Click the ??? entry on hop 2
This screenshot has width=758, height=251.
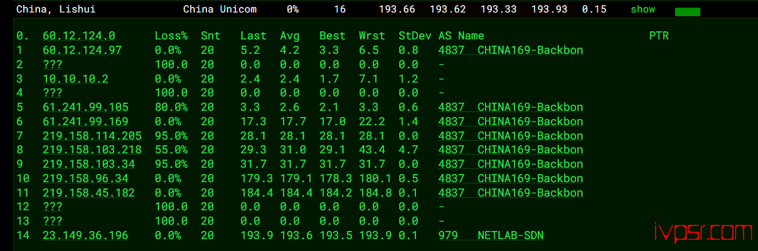pos(52,64)
